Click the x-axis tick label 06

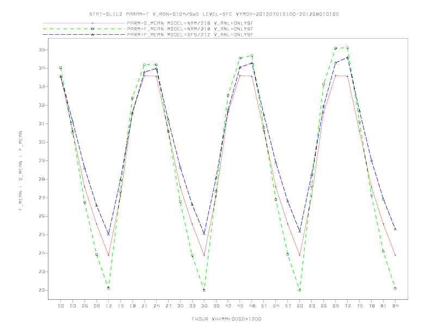85,306
